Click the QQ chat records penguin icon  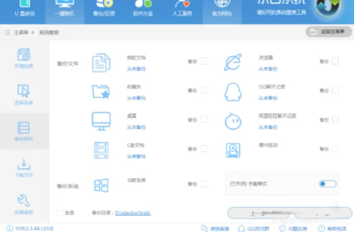[x=233, y=91]
